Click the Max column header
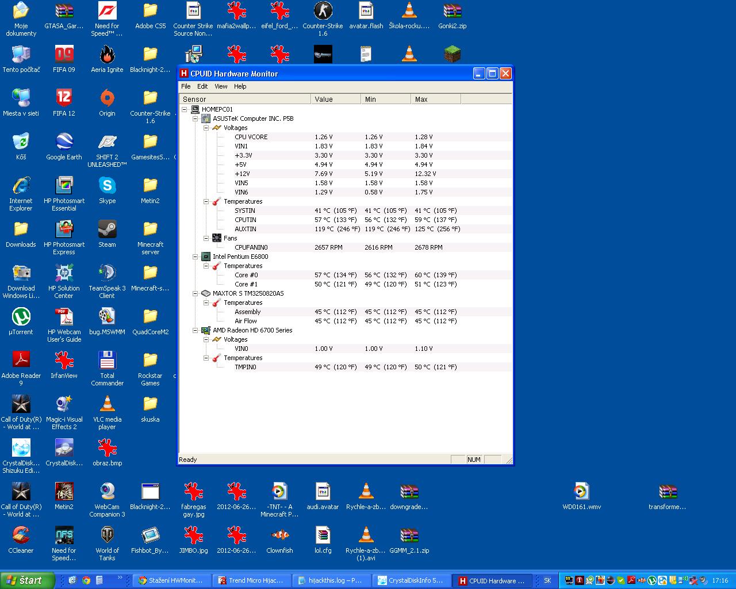Image resolution: width=736 pixels, height=589 pixels. (436, 99)
